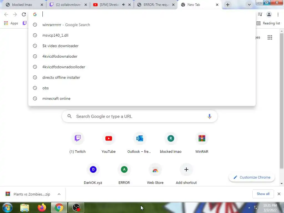The image size is (284, 213).
Task: Click the Chrome taskbar icon
Action: click(x=59, y=207)
